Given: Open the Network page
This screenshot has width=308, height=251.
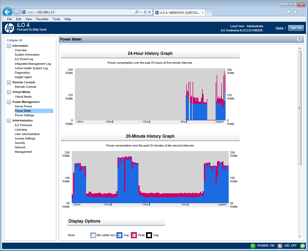Looking at the screenshot, I should tap(20, 148).
